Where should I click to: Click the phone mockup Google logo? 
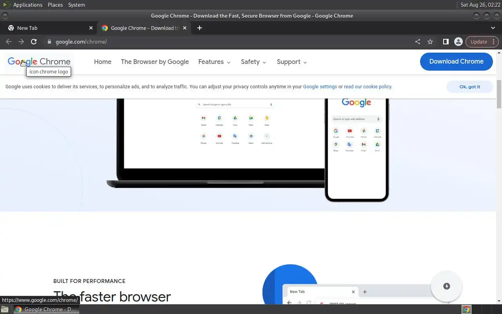click(x=356, y=103)
